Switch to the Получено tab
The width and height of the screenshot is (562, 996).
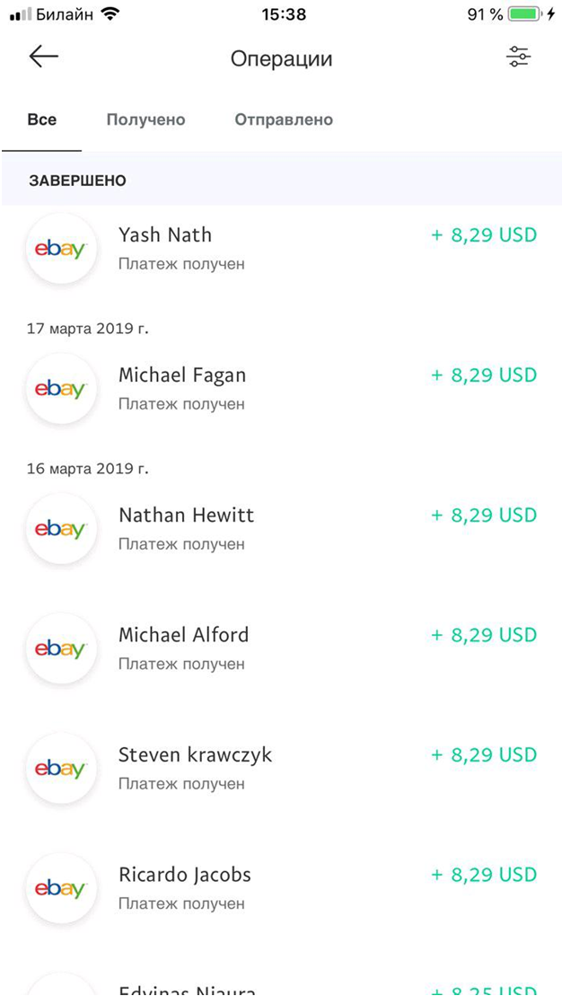pos(145,119)
